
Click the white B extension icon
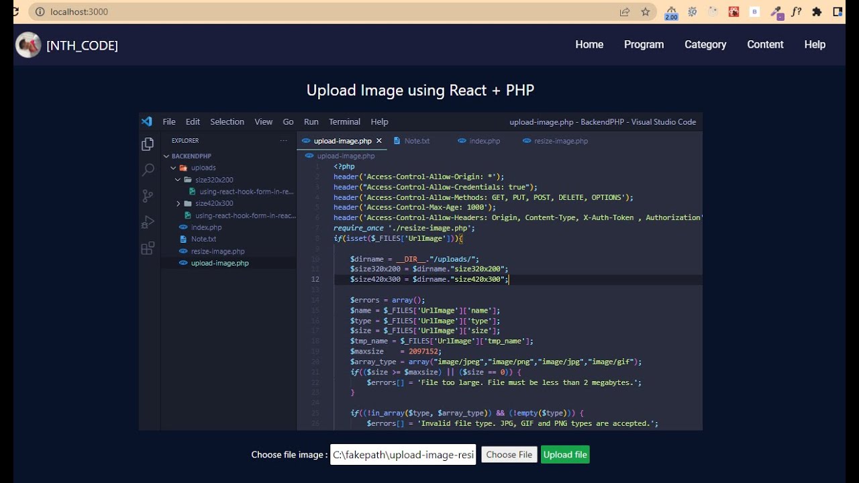click(755, 11)
